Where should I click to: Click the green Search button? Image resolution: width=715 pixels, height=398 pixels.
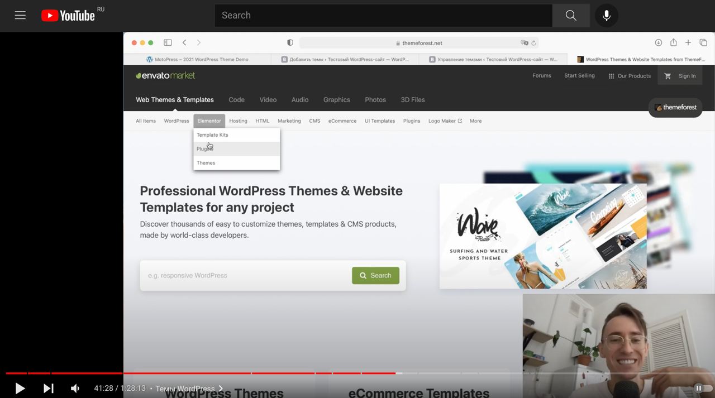(x=375, y=275)
